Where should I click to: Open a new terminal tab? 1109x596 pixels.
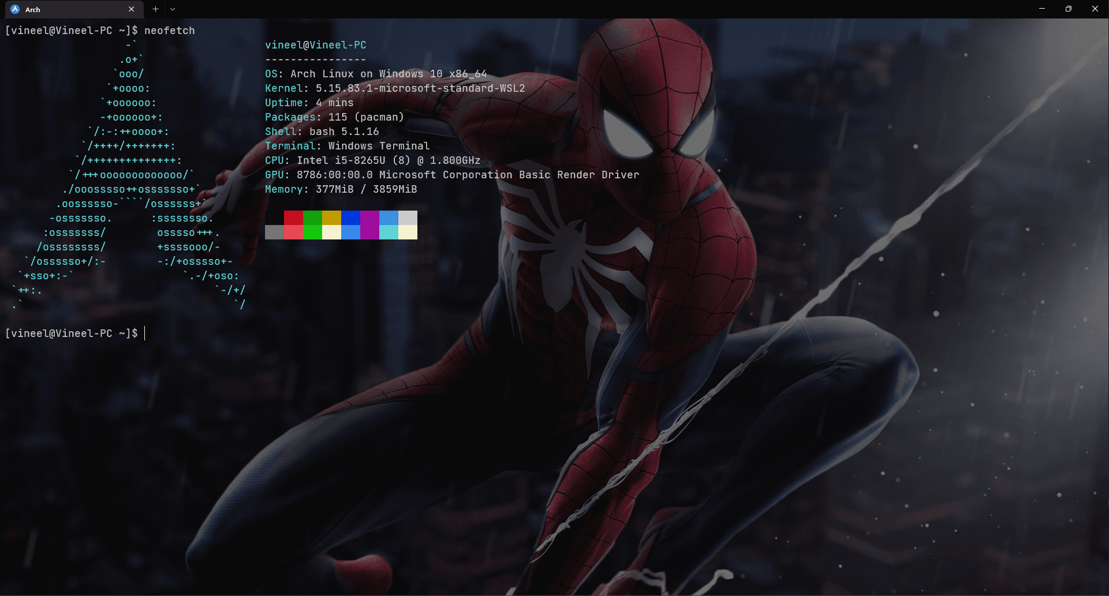click(x=155, y=9)
